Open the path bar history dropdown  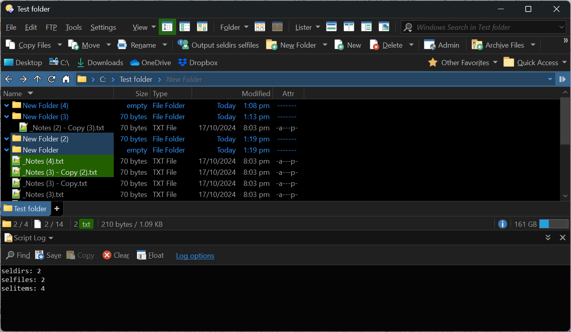(x=550, y=79)
